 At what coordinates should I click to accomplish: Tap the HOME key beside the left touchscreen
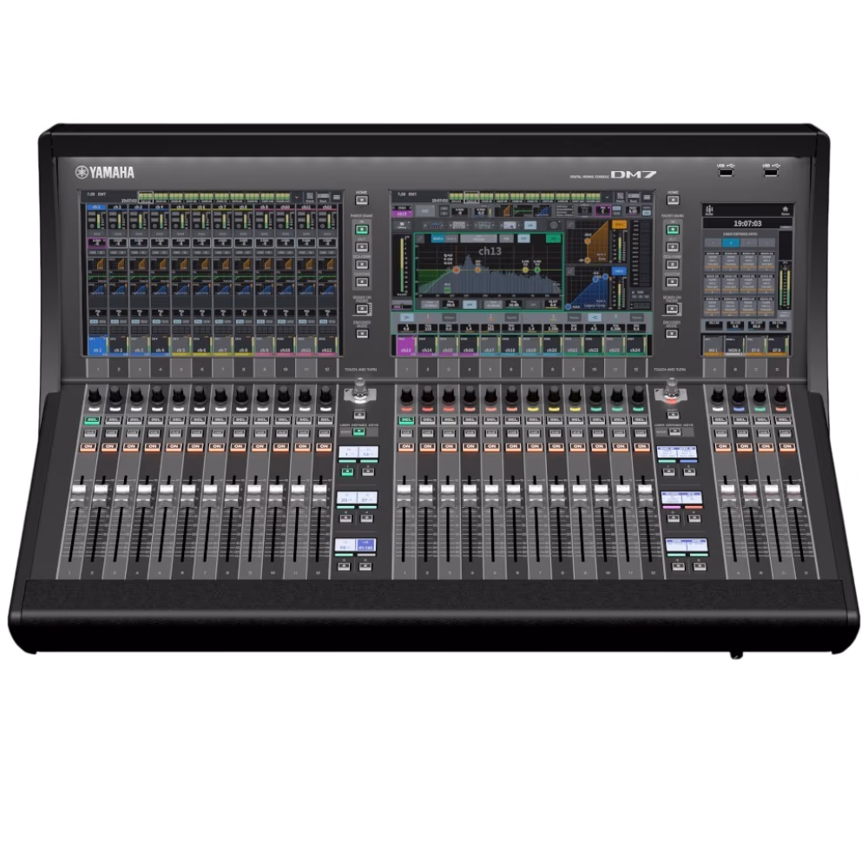point(361,201)
